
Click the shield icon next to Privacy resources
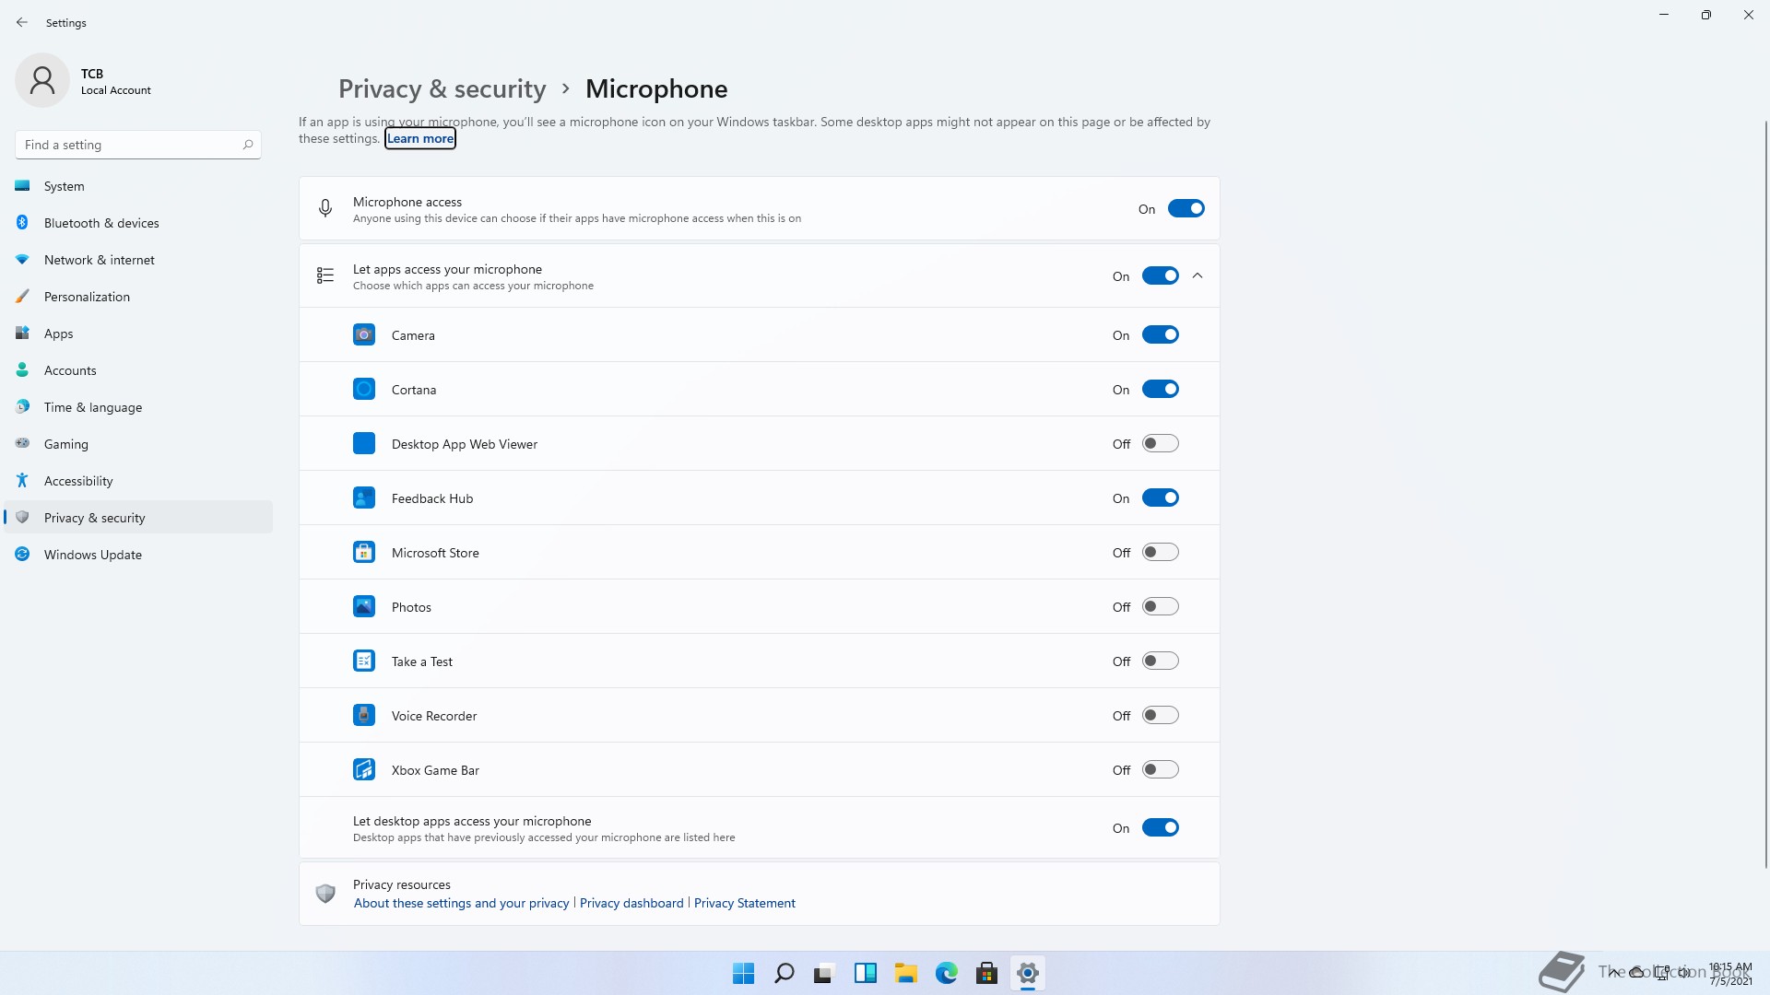point(325,893)
